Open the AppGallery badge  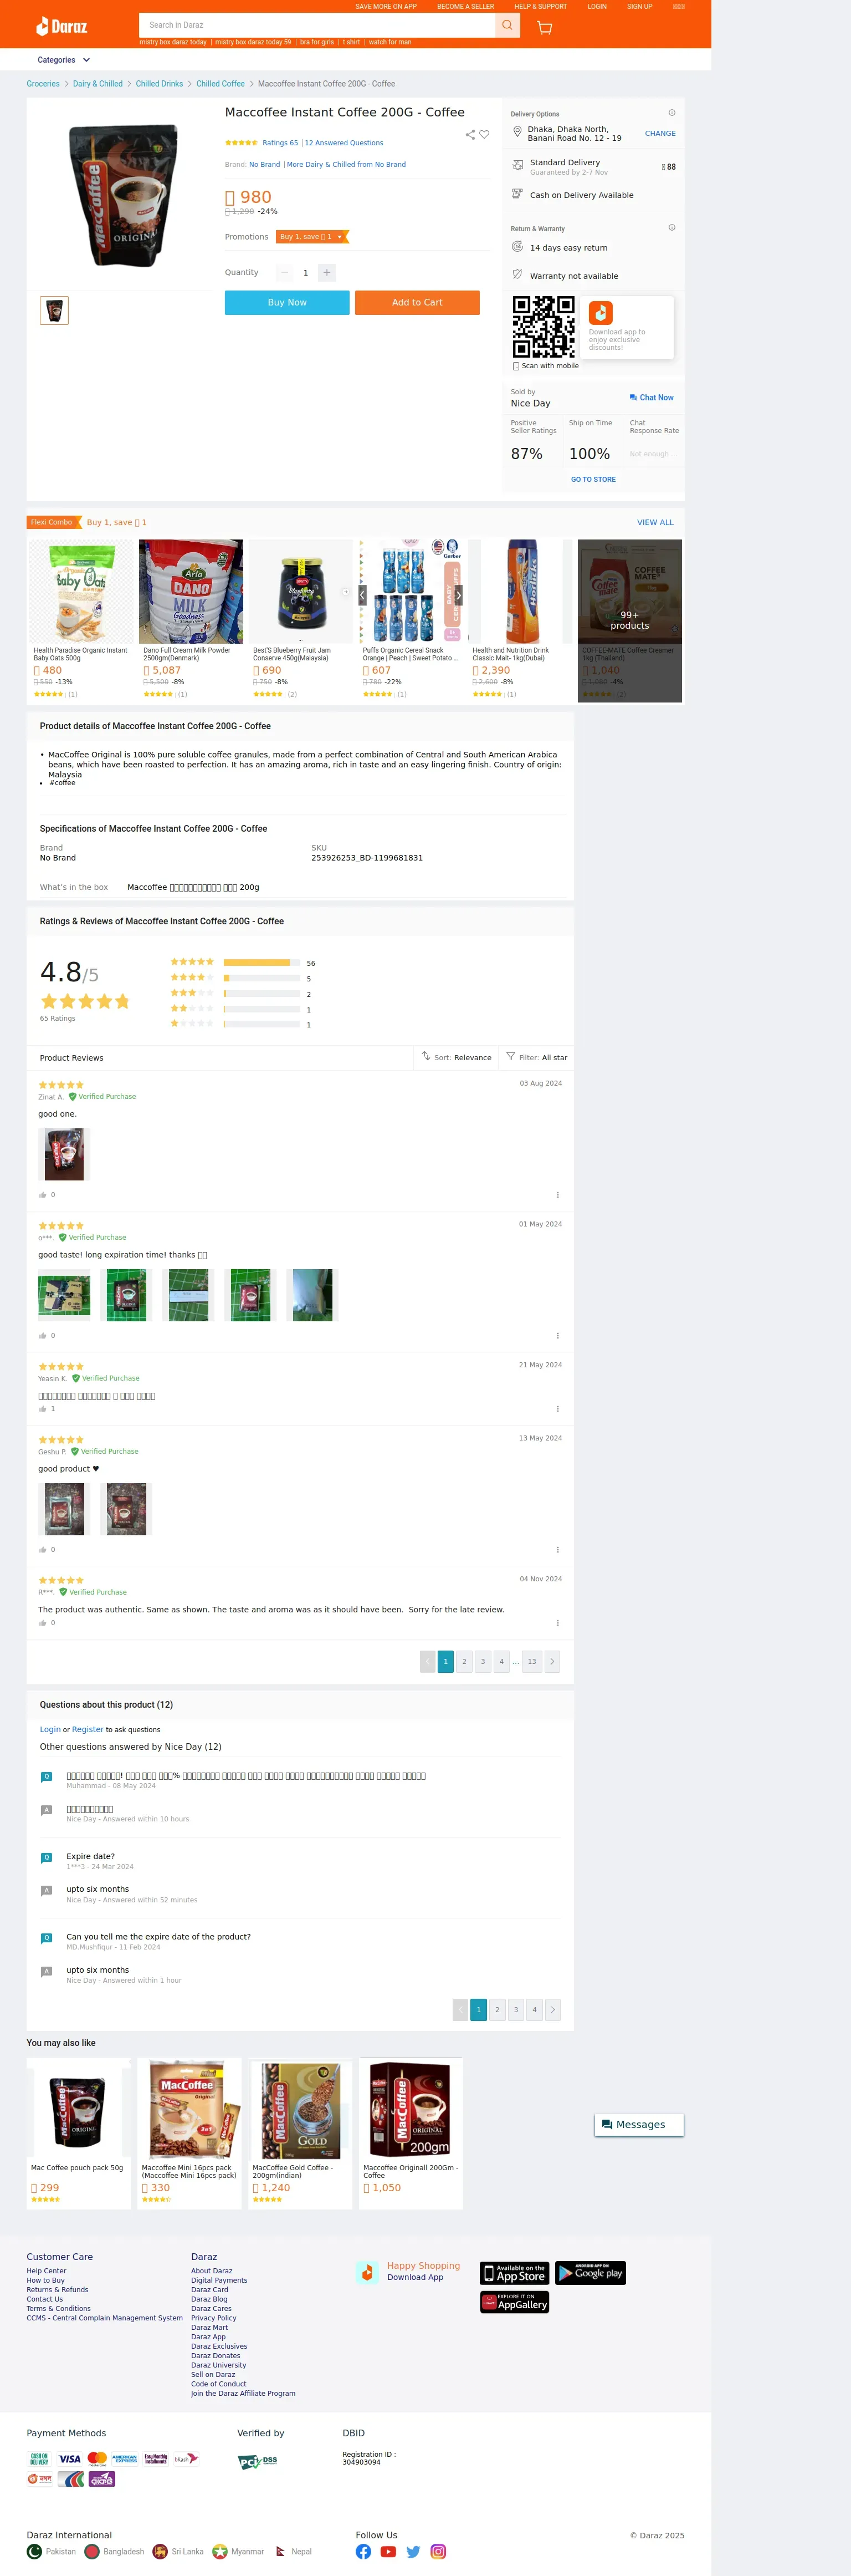(x=514, y=2302)
